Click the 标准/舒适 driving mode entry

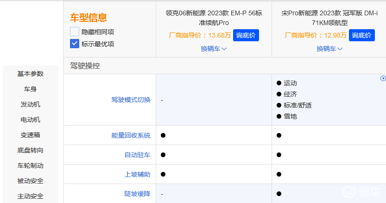tap(297, 105)
